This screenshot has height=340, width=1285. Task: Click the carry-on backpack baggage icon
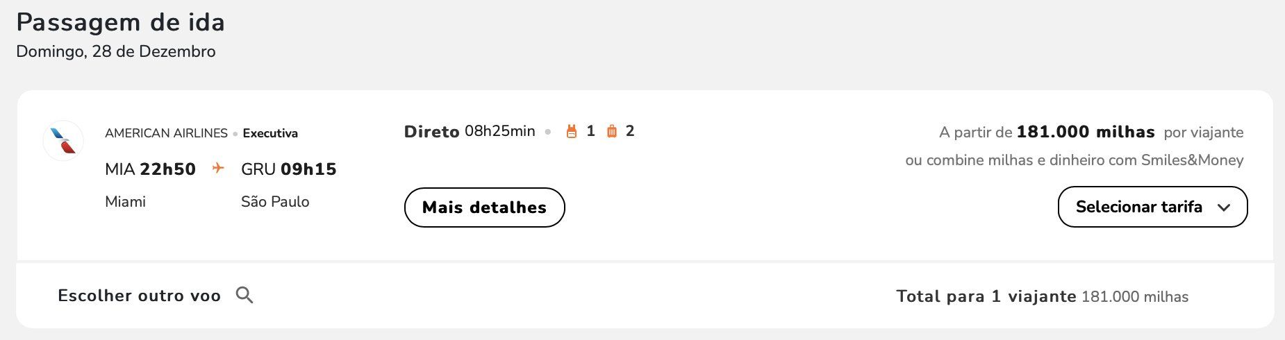[572, 131]
